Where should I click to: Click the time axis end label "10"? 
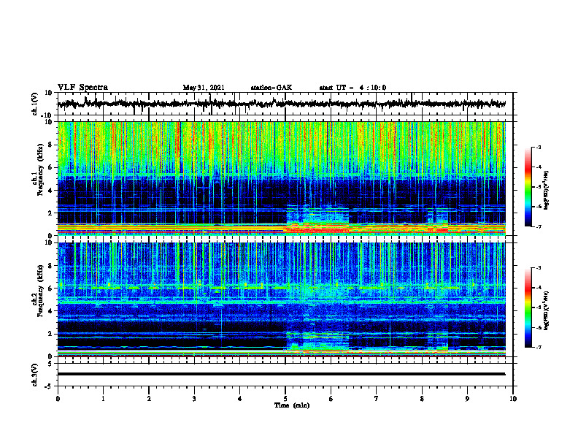pyautogui.click(x=513, y=399)
